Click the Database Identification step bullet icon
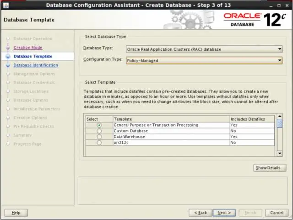The height and width of the screenshot is (220, 293). click(x=8, y=65)
